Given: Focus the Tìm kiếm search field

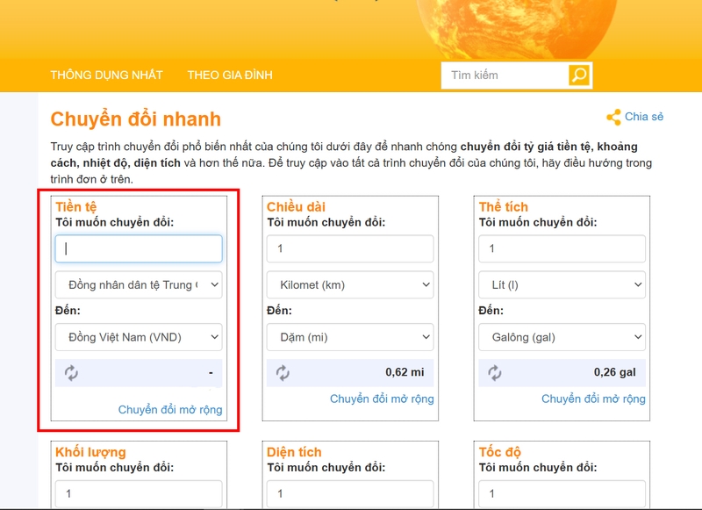Looking at the screenshot, I should (505, 75).
